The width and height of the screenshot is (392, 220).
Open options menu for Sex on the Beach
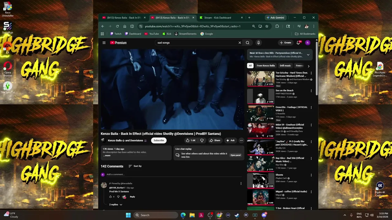(x=311, y=91)
